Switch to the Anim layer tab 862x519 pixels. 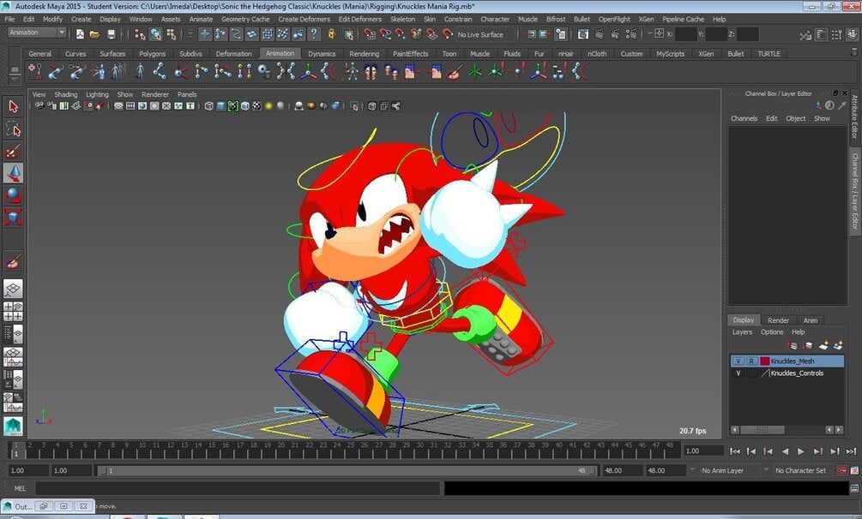pyautogui.click(x=811, y=320)
